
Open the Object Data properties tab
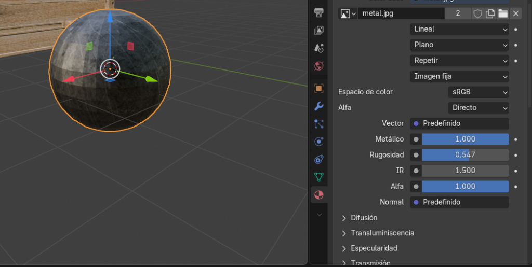point(319,177)
